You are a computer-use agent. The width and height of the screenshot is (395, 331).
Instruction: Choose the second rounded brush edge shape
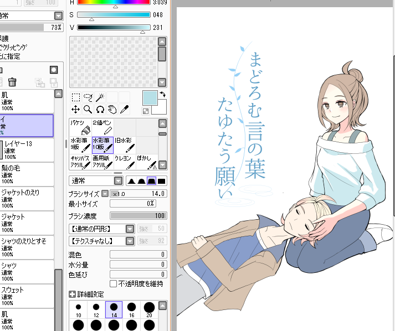click(x=141, y=181)
